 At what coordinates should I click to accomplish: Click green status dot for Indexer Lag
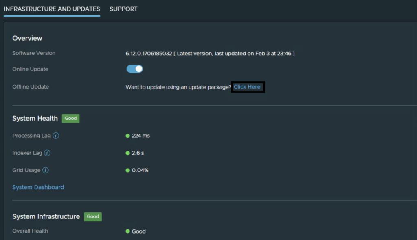click(x=128, y=153)
